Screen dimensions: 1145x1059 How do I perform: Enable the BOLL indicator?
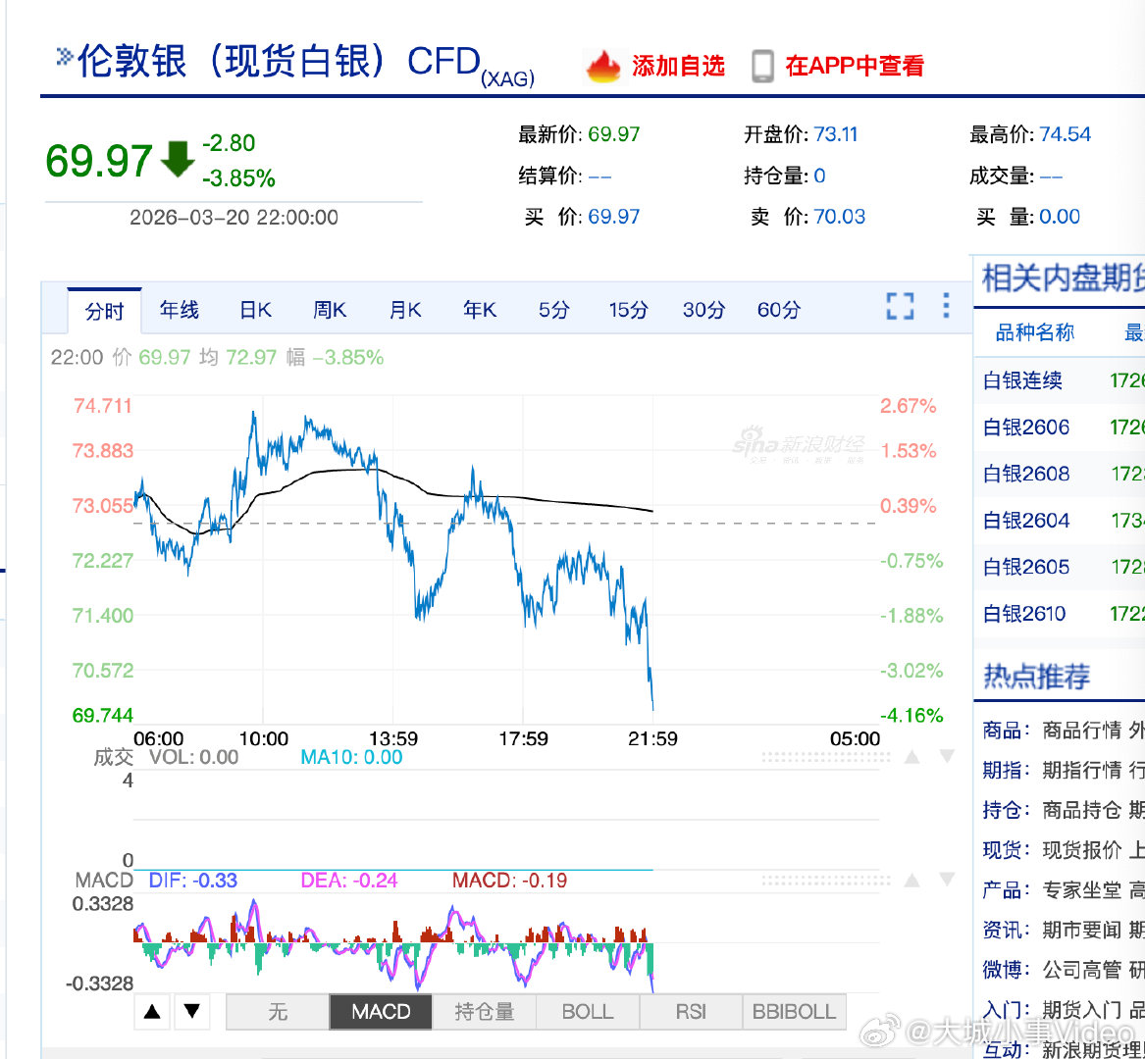pos(587,1011)
